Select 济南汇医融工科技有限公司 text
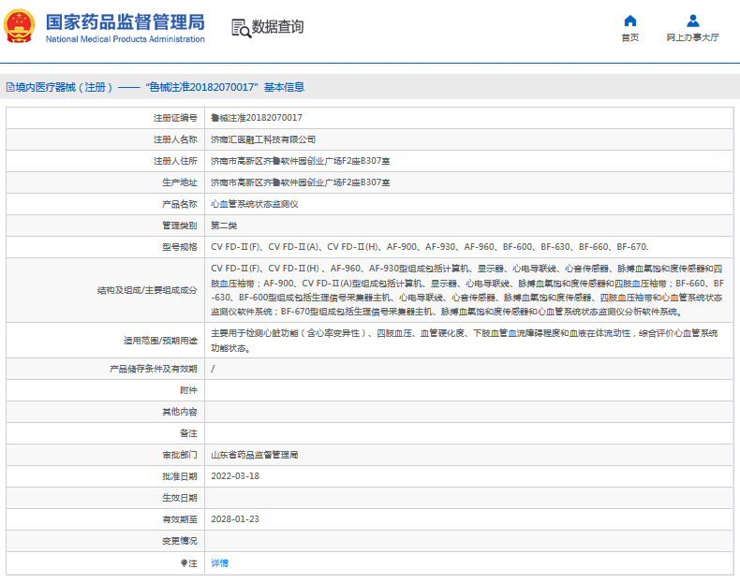This screenshot has height=583, width=740. pos(263,139)
